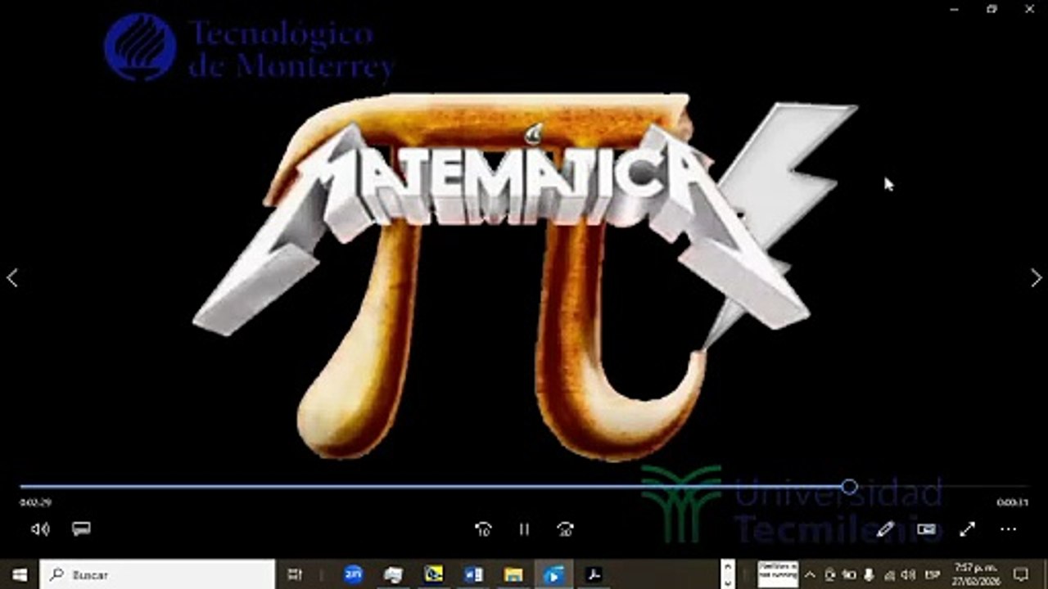Open the three-dot more options menu
The width and height of the screenshot is (1048, 589).
coord(1008,529)
